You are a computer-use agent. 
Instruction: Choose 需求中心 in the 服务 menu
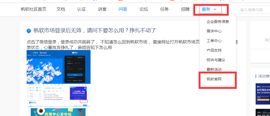[x=214, y=31]
